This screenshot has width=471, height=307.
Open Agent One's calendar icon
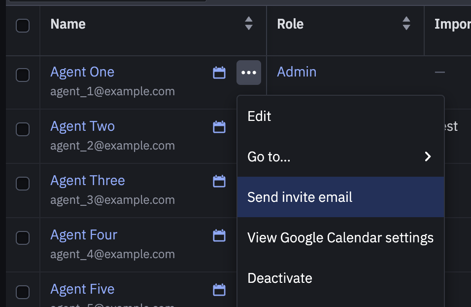click(219, 73)
